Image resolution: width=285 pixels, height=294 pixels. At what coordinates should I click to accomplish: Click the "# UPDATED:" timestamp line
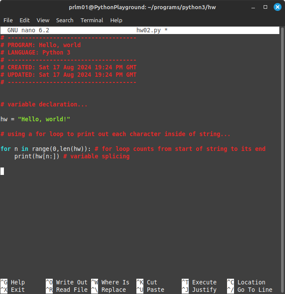(x=68, y=75)
